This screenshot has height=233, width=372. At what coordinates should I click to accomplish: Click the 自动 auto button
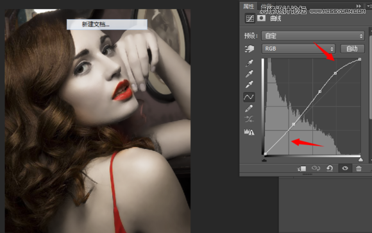(352, 49)
